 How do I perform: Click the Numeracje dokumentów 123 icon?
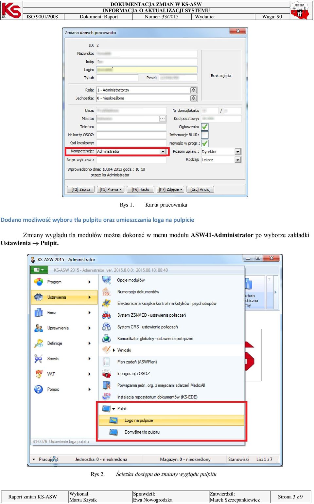(106, 292)
